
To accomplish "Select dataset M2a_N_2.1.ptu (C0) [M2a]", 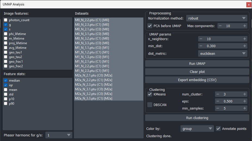I will (109, 75).
